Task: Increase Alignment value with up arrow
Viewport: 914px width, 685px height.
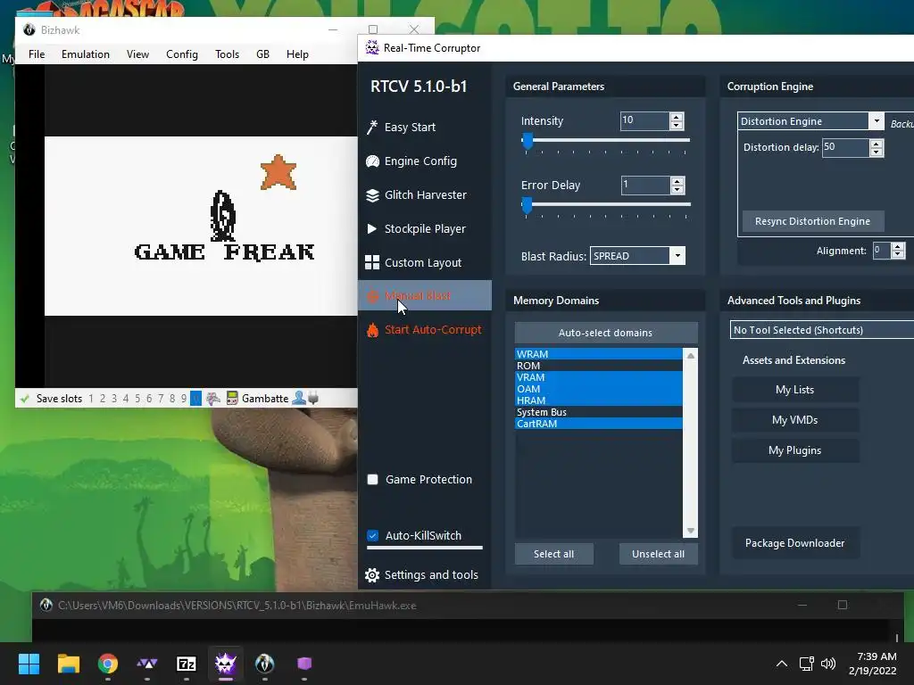Action: pos(898,246)
